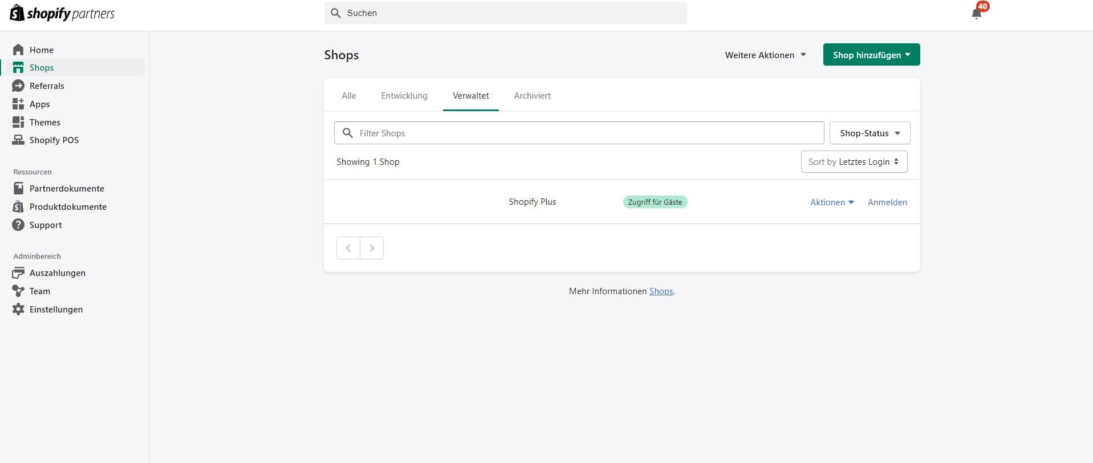Screen dimensions: 1093x463
Task: Click the Einstellungen gear icon
Action: (18, 309)
